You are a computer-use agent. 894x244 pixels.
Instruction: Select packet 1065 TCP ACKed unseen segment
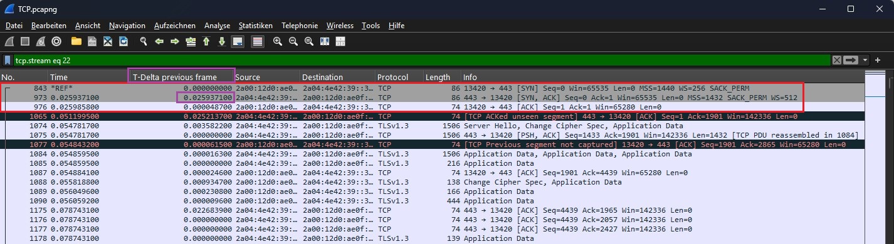[432, 116]
